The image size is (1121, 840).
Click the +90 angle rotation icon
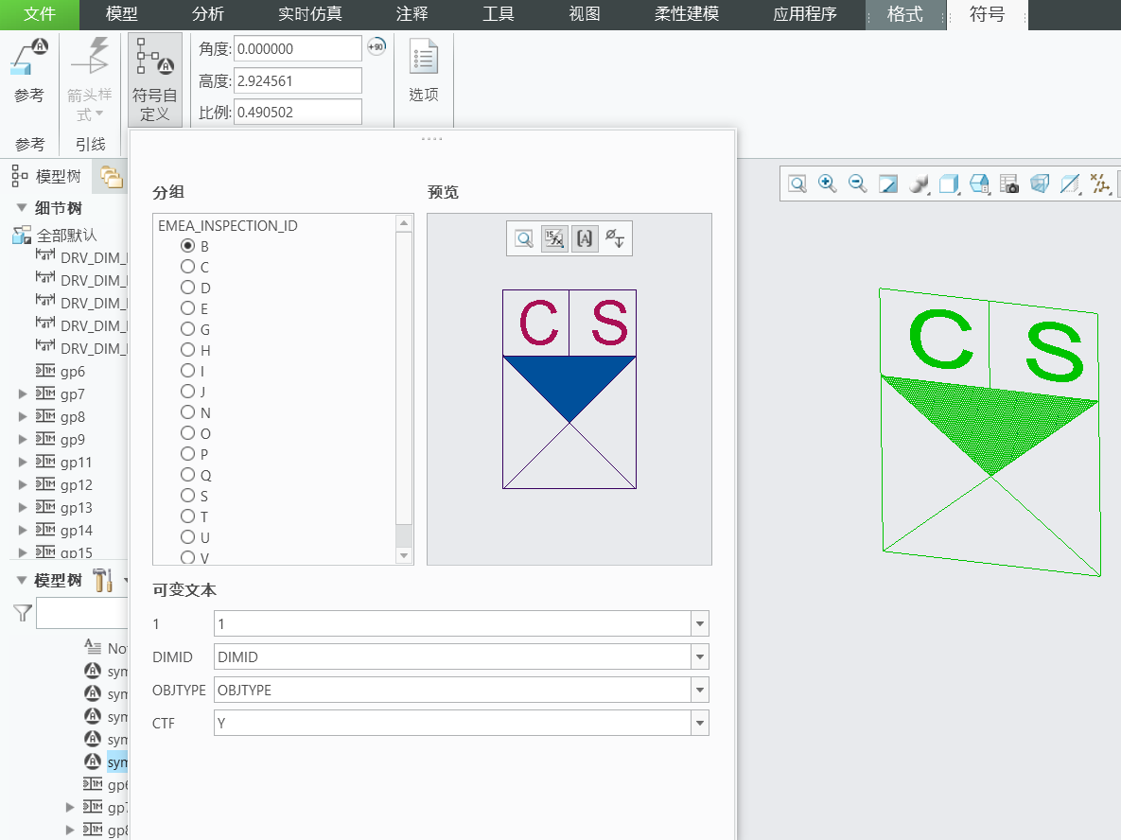[377, 47]
